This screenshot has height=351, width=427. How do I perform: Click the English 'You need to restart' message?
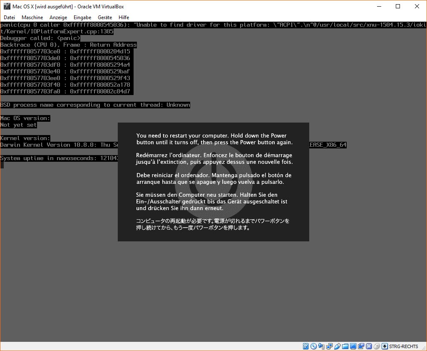214,139
